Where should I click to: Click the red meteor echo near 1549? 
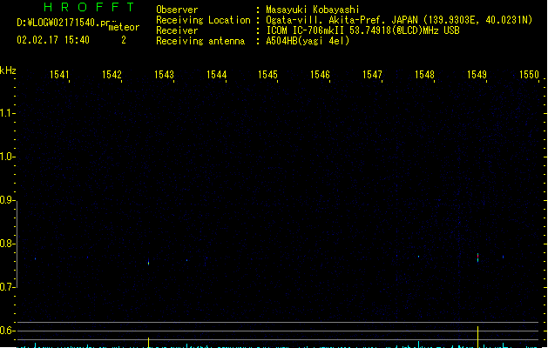tap(477, 256)
